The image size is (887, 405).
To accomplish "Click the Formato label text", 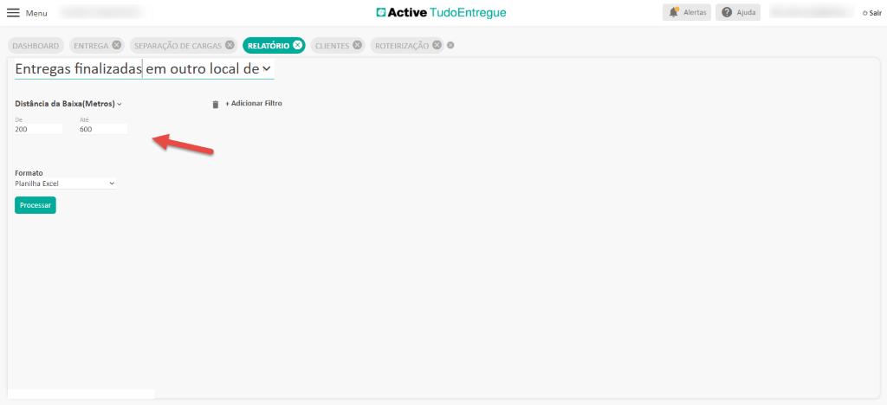I will coord(29,173).
